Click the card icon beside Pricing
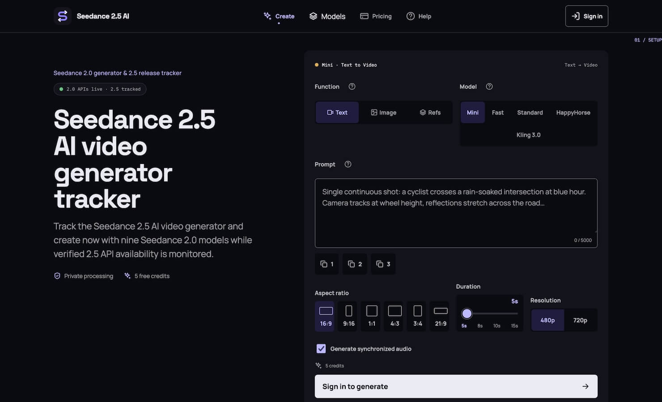 coord(364,16)
